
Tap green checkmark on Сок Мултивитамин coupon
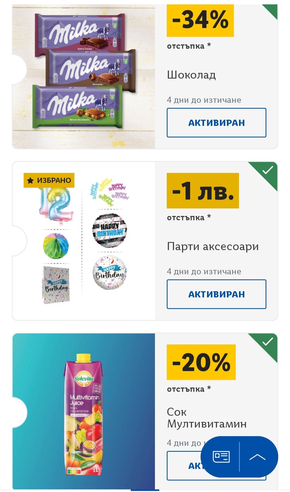(267, 342)
